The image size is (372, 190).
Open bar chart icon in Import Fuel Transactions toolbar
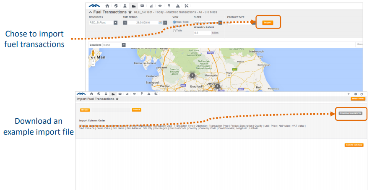point(127,94)
